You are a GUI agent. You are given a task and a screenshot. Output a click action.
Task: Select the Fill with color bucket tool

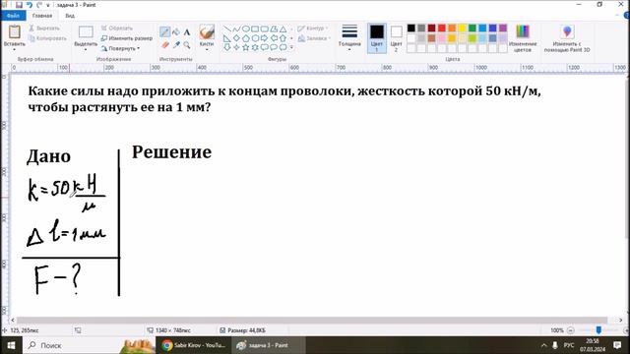click(x=176, y=32)
